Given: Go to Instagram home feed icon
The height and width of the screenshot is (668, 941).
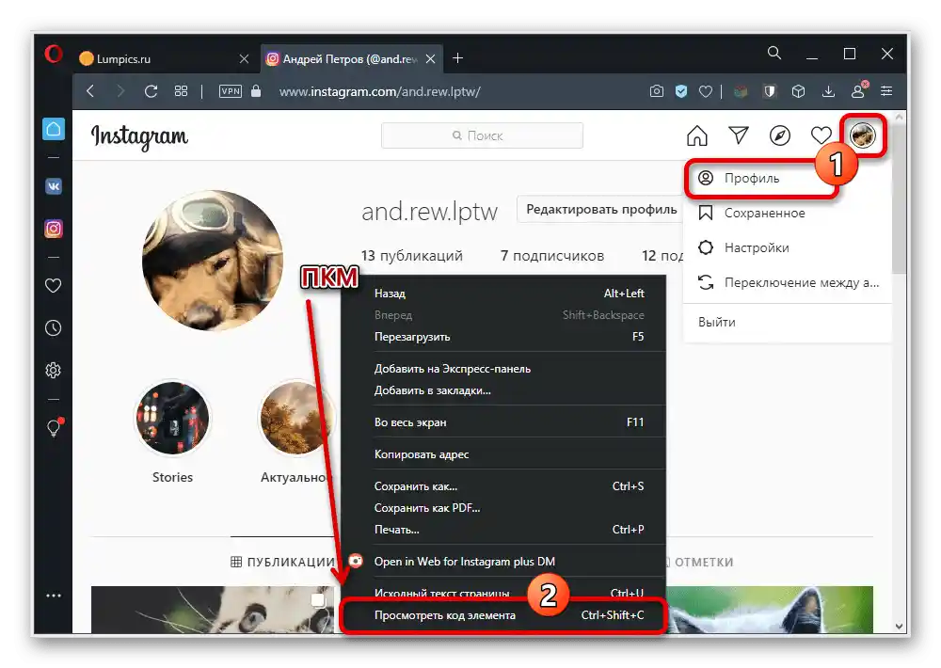Looking at the screenshot, I should [x=696, y=135].
